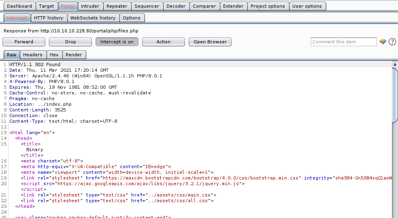Screen dimensions: 398x218
Task: Click the Binary title text
Action: (x=35, y=150)
